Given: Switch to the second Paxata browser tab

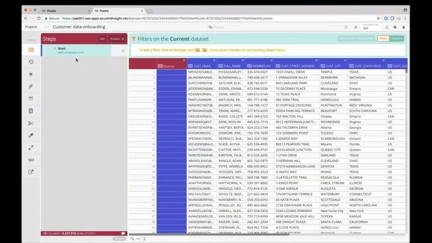Looking at the screenshot, I should coord(119,11).
